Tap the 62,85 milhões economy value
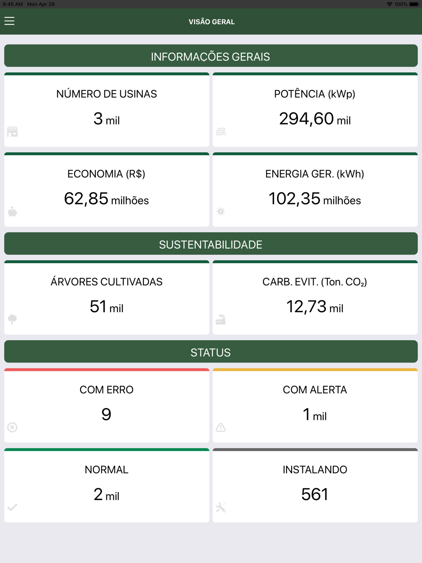422x563 pixels. [x=106, y=199]
